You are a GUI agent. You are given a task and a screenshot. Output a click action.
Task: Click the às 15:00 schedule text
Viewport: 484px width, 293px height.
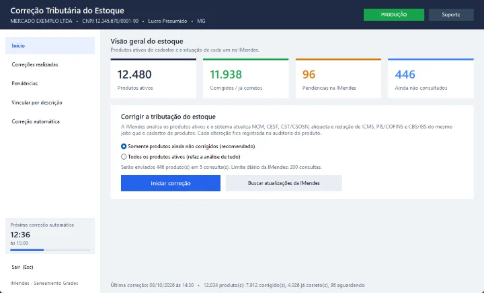19,243
